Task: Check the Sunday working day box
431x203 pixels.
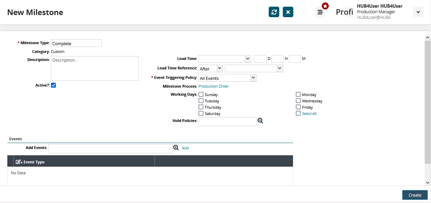Action: pos(201,94)
